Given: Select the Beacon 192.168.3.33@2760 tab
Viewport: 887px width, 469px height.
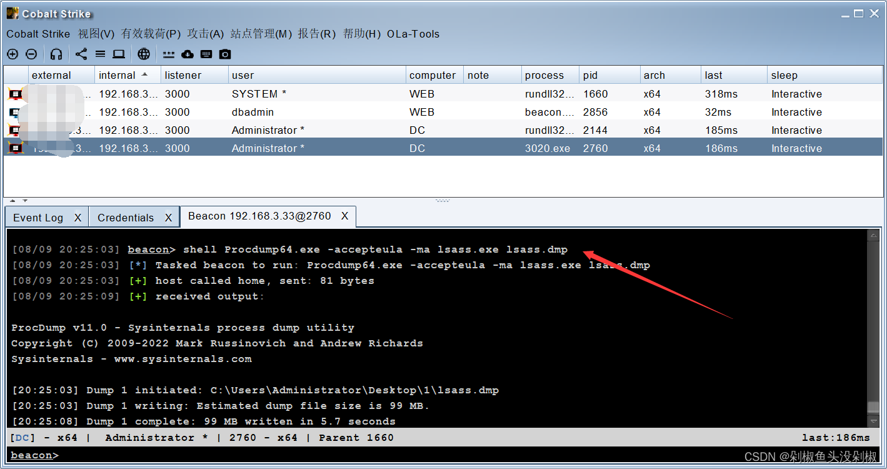Looking at the screenshot, I should 259,216.
